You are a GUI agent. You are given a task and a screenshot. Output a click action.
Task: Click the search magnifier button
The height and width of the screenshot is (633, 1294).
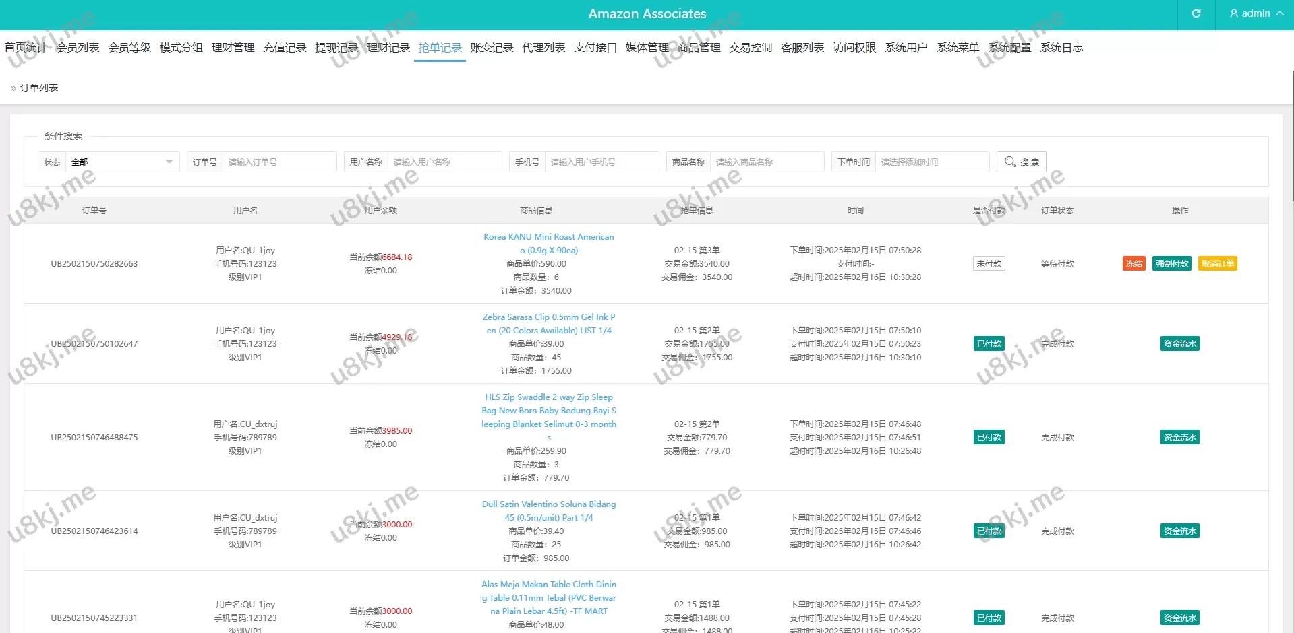tap(1021, 162)
